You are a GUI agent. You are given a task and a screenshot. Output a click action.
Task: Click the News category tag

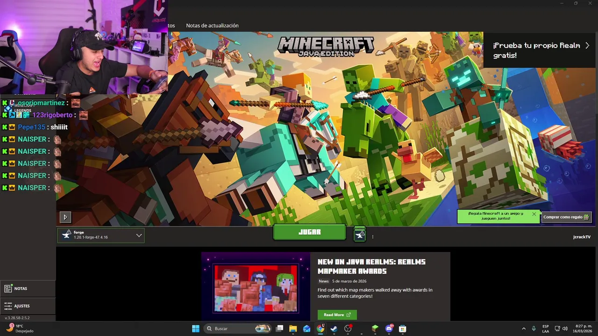pos(324,281)
